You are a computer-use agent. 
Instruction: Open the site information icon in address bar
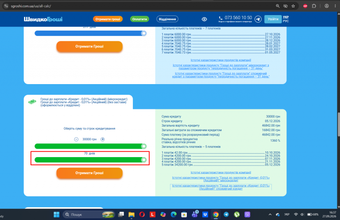(x=6, y=6)
